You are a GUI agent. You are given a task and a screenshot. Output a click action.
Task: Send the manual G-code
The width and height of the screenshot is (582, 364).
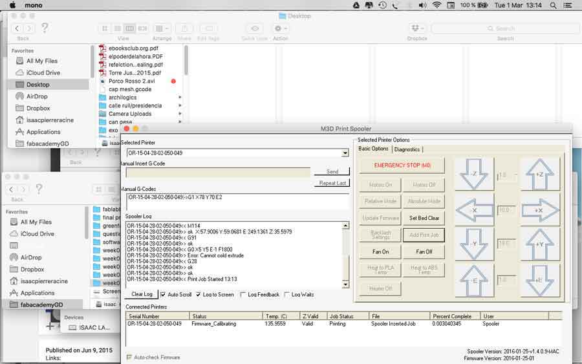(332, 171)
